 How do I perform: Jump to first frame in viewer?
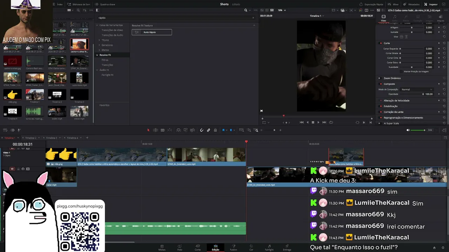click(x=301, y=122)
